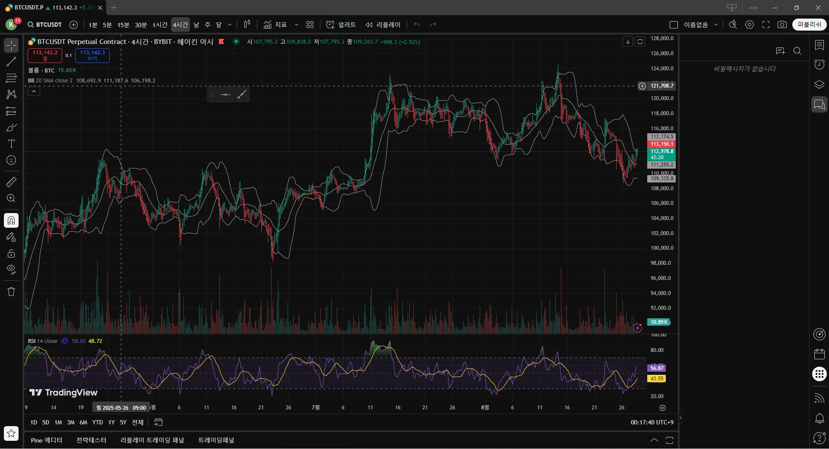Open the alerts bell in right sidebar

click(819, 418)
